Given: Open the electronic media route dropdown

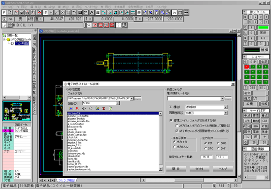Looking at the screenshot, I should (222, 98).
